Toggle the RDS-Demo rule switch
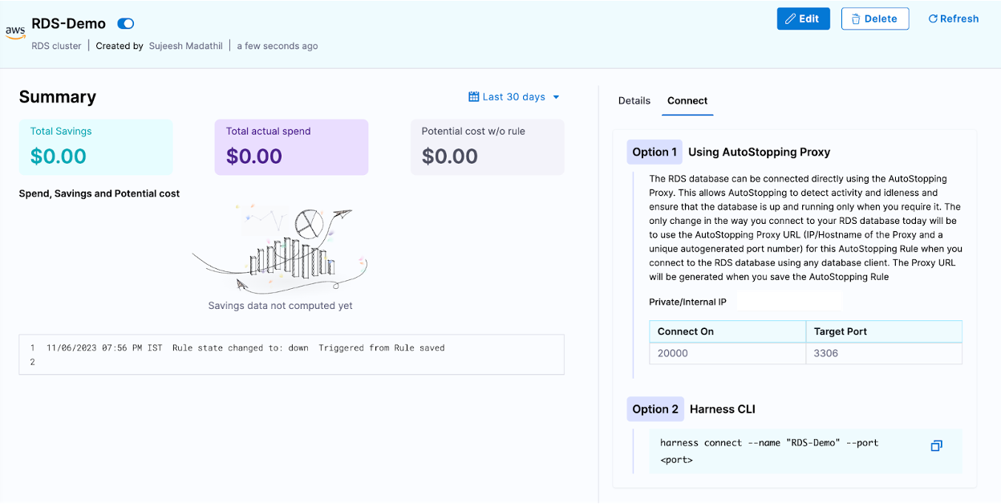Image resolution: width=1001 pixels, height=504 pixels. pos(126,24)
